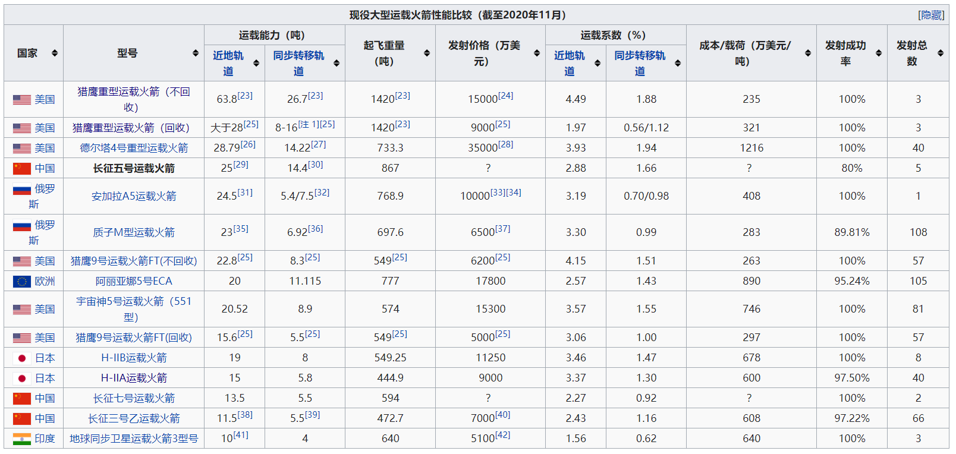Open citation [42] beside price 5100

[x=502, y=435]
